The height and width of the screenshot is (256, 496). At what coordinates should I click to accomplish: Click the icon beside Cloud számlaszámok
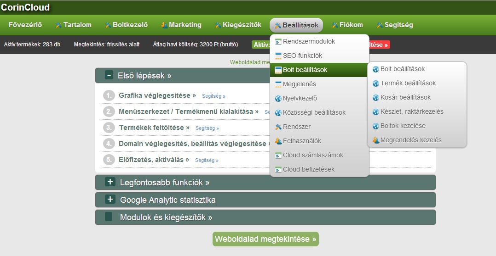tap(278, 156)
